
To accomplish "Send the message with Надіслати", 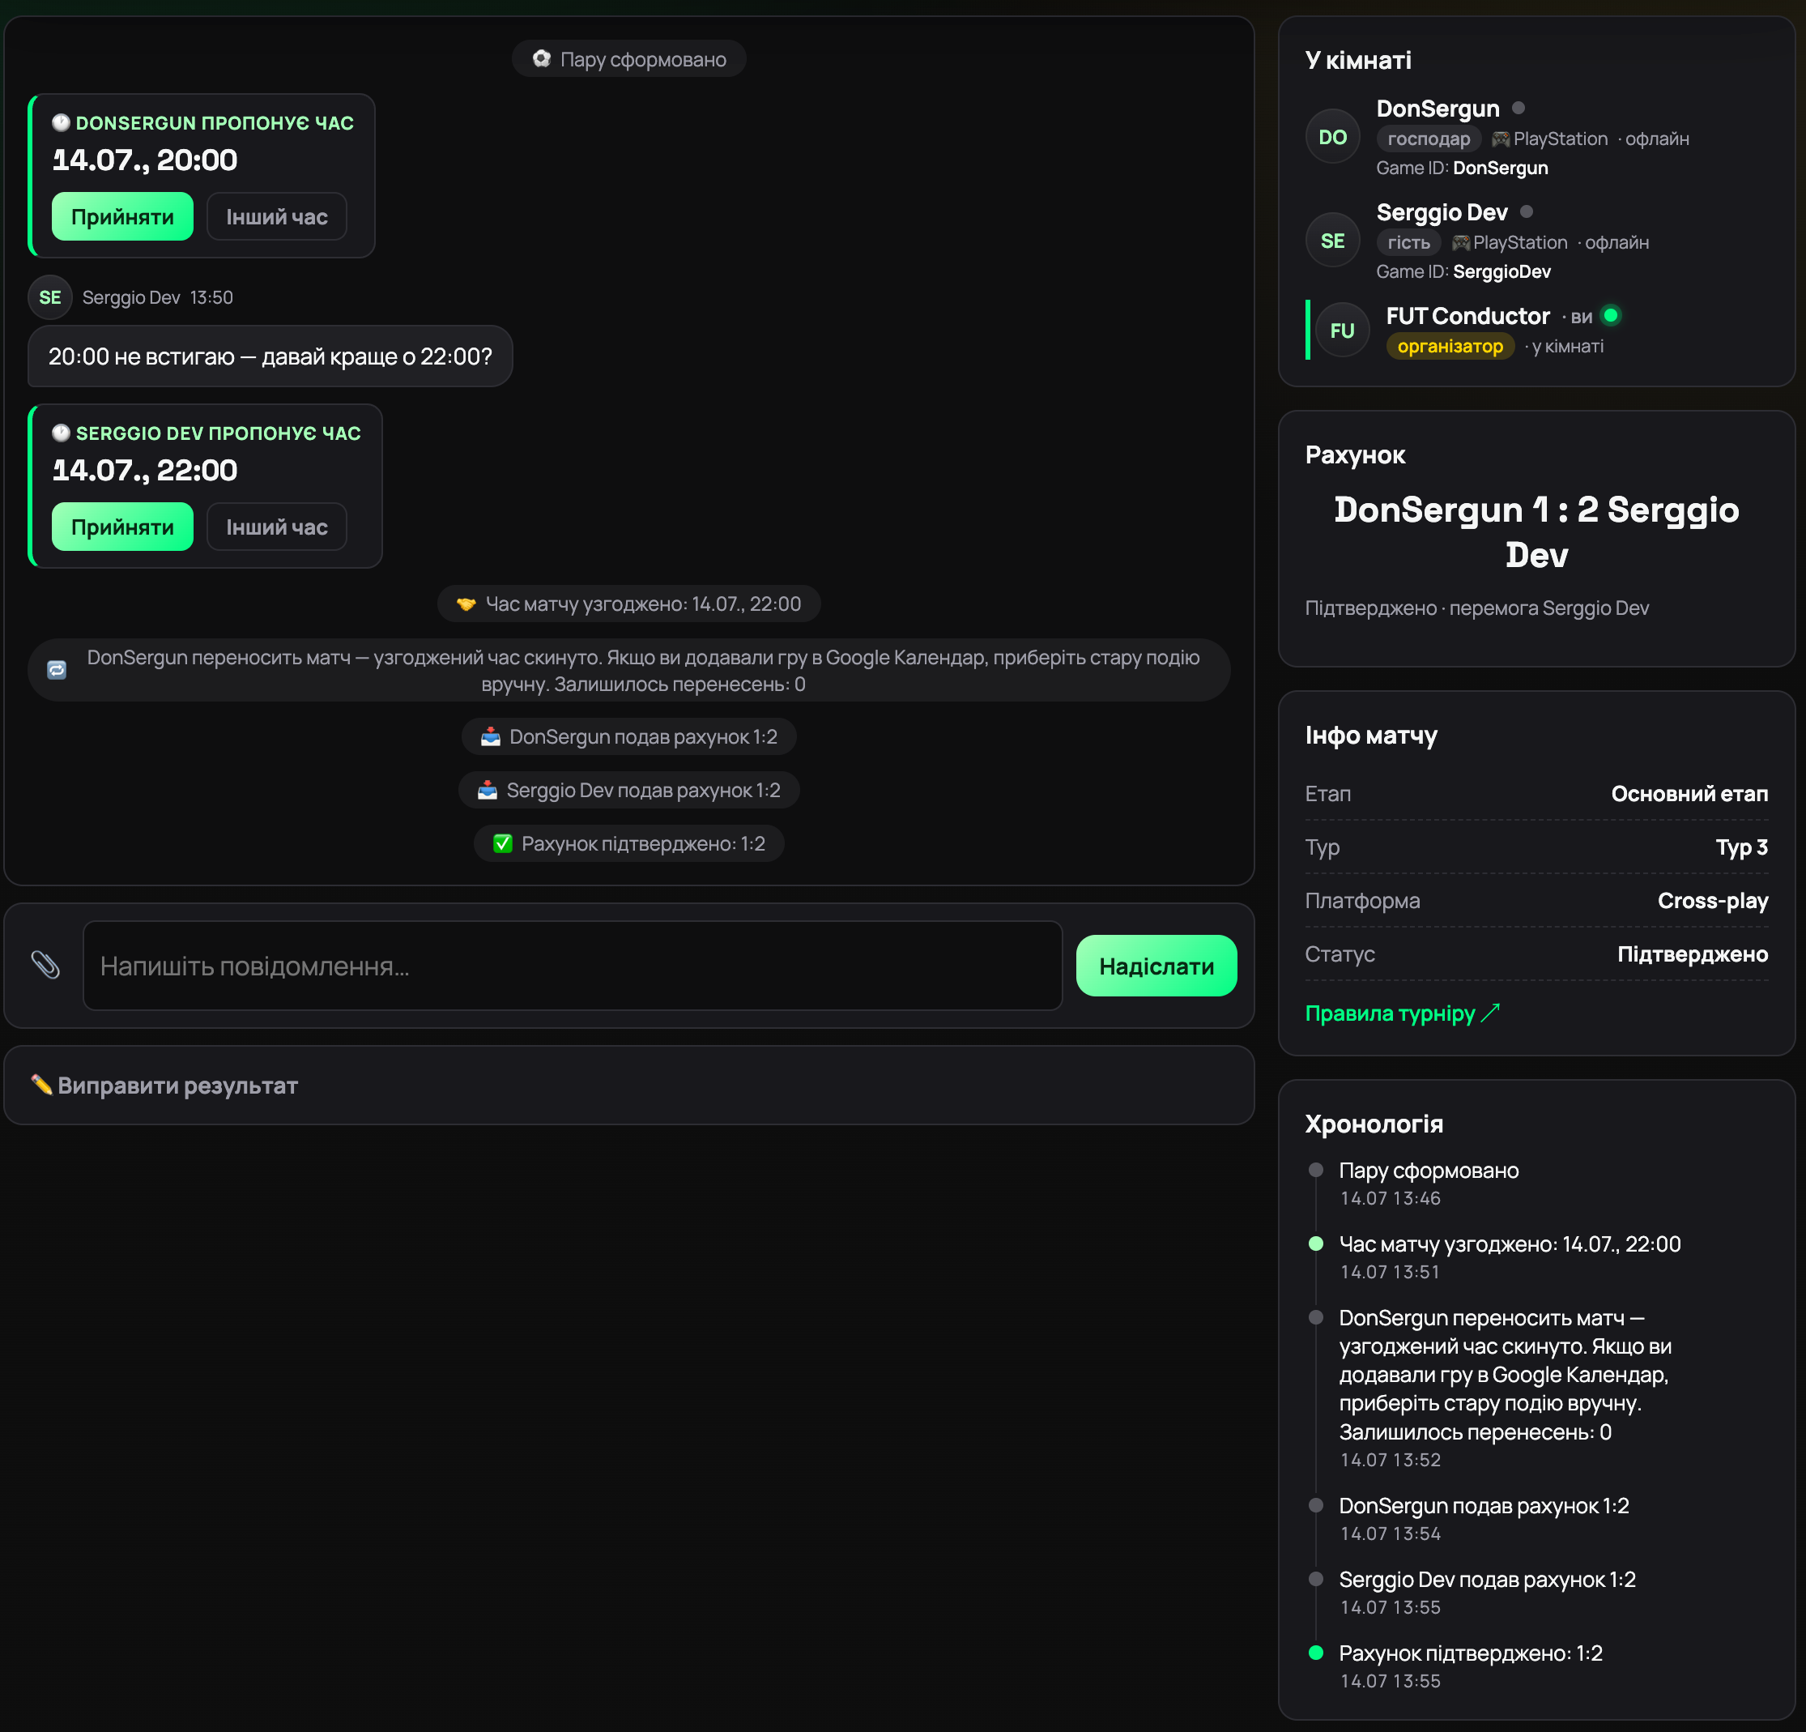I will pyautogui.click(x=1156, y=965).
